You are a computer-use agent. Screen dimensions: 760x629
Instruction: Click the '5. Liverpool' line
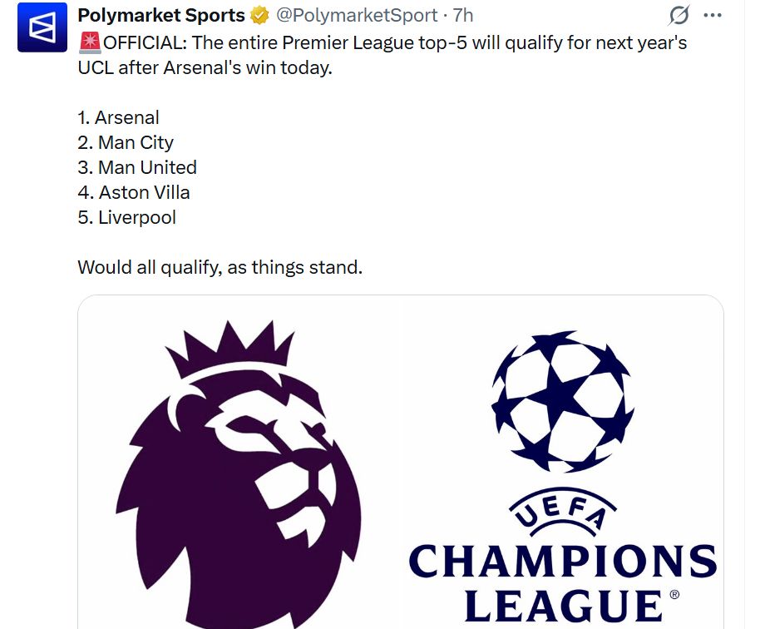coord(126,217)
